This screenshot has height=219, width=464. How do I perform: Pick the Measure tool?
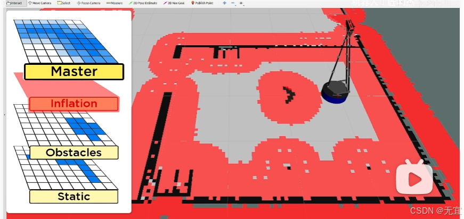(x=115, y=3)
